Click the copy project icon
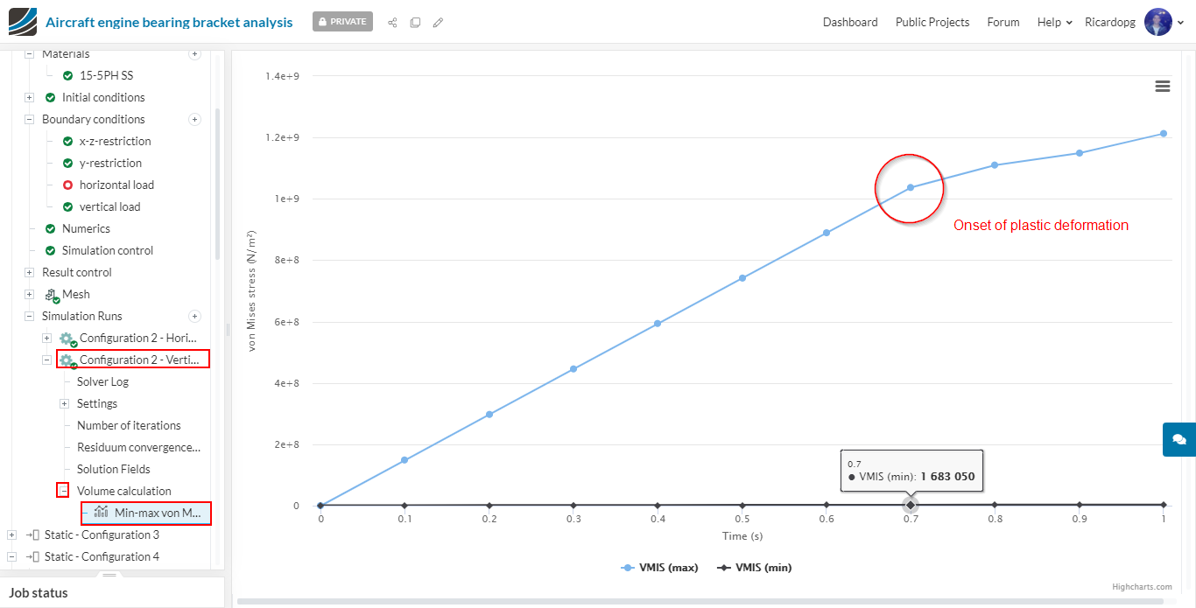 click(415, 22)
